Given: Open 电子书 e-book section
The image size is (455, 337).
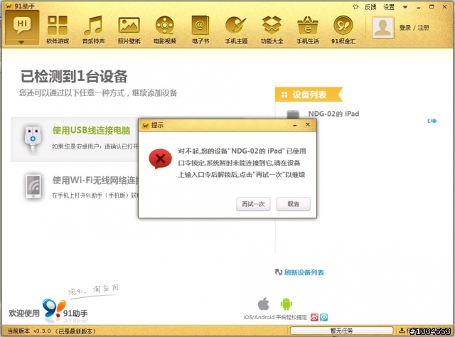Looking at the screenshot, I should click(200, 30).
